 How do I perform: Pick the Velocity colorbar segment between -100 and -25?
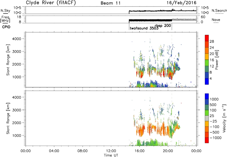click(x=207, y=124)
